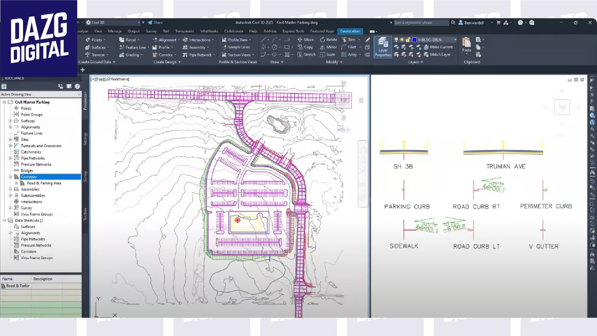Open the Express Tools tab
Image resolution: width=597 pixels, height=336 pixels.
[293, 31]
